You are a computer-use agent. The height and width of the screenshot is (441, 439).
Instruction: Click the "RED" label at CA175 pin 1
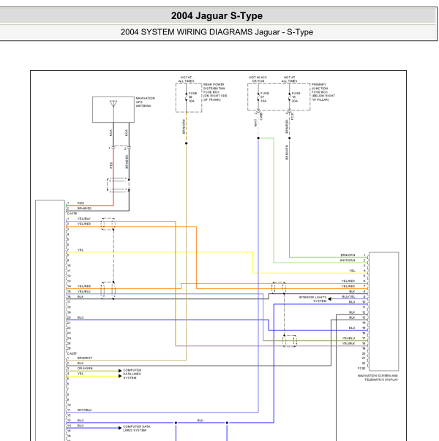pos(80,203)
